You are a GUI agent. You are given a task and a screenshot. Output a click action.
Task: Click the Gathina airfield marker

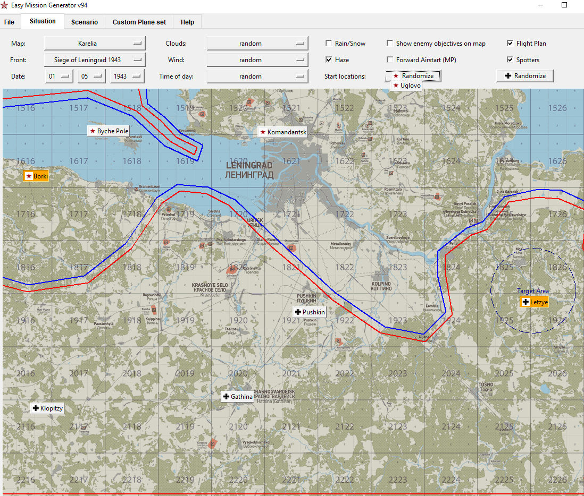point(237,396)
